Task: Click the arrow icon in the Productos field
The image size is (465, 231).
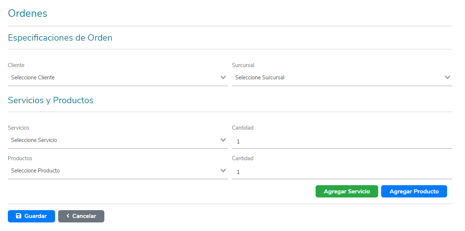Action: [223, 171]
